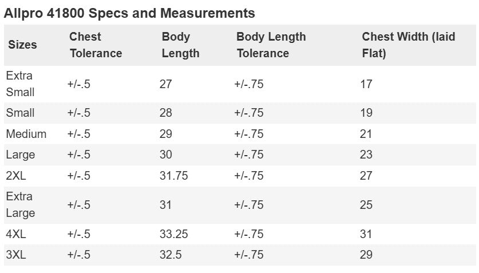Select chest width value 17
479x273 pixels.
point(366,84)
